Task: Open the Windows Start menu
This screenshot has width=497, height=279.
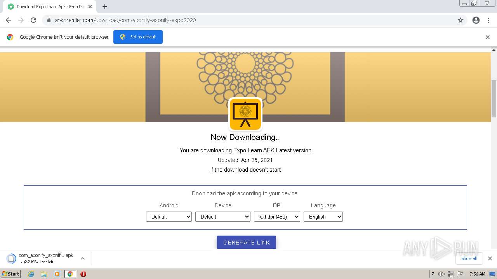Action: click(x=11, y=274)
